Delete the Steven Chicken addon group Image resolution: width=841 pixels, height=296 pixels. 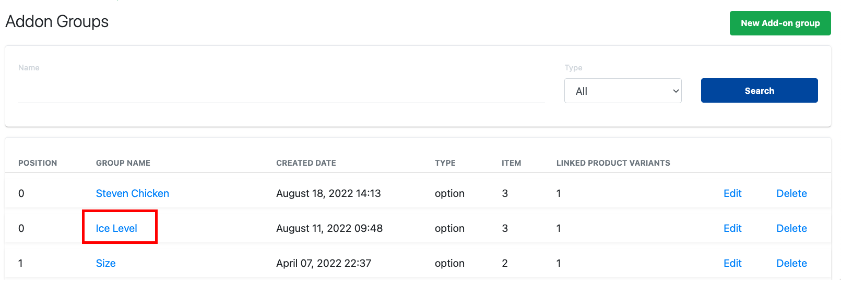[x=791, y=193]
